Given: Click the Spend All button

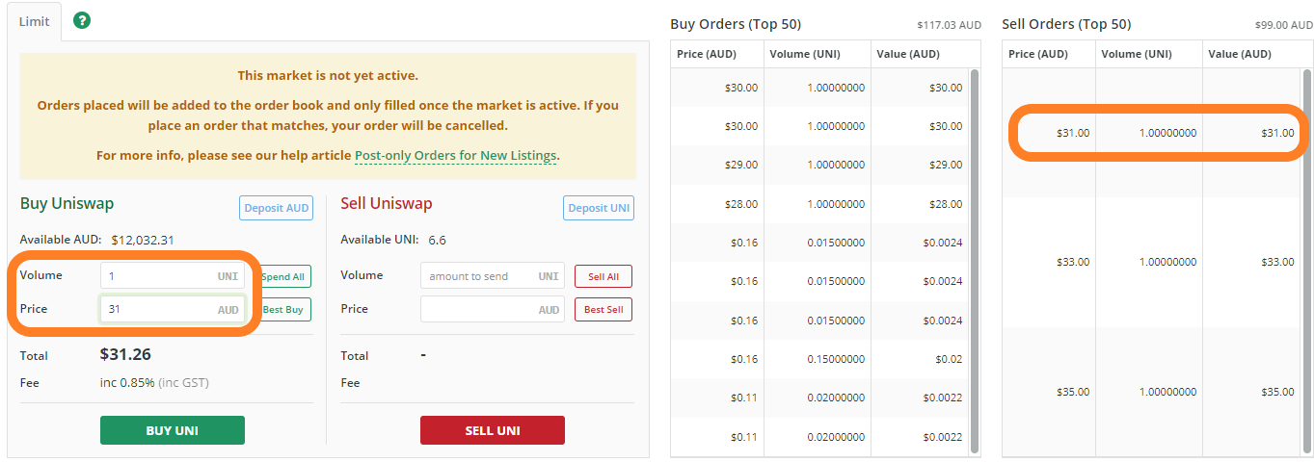Looking at the screenshot, I should pos(283,276).
